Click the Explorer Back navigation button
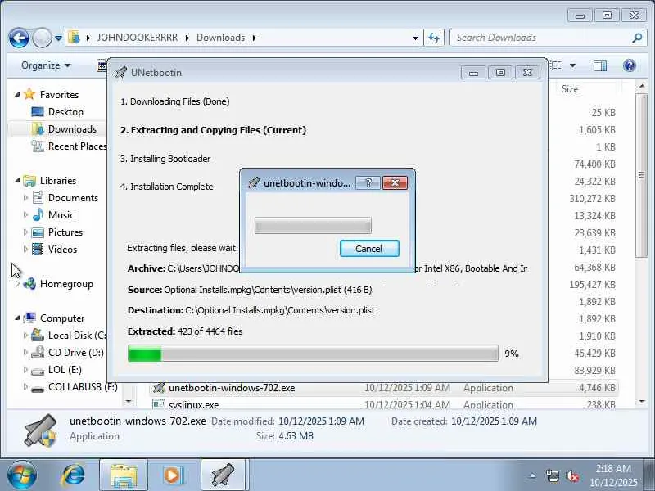 [19, 38]
